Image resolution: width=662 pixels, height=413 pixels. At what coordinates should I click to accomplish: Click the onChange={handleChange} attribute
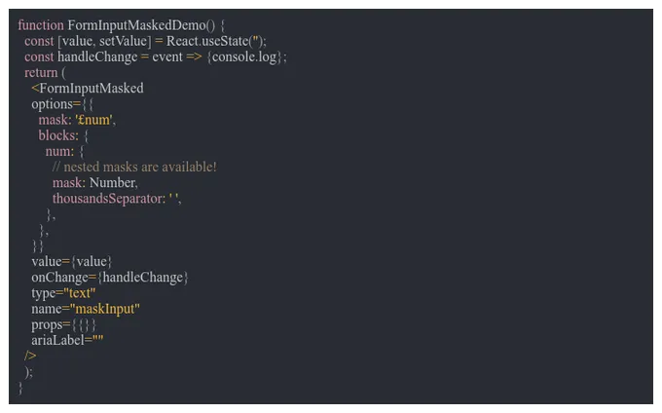click(109, 278)
